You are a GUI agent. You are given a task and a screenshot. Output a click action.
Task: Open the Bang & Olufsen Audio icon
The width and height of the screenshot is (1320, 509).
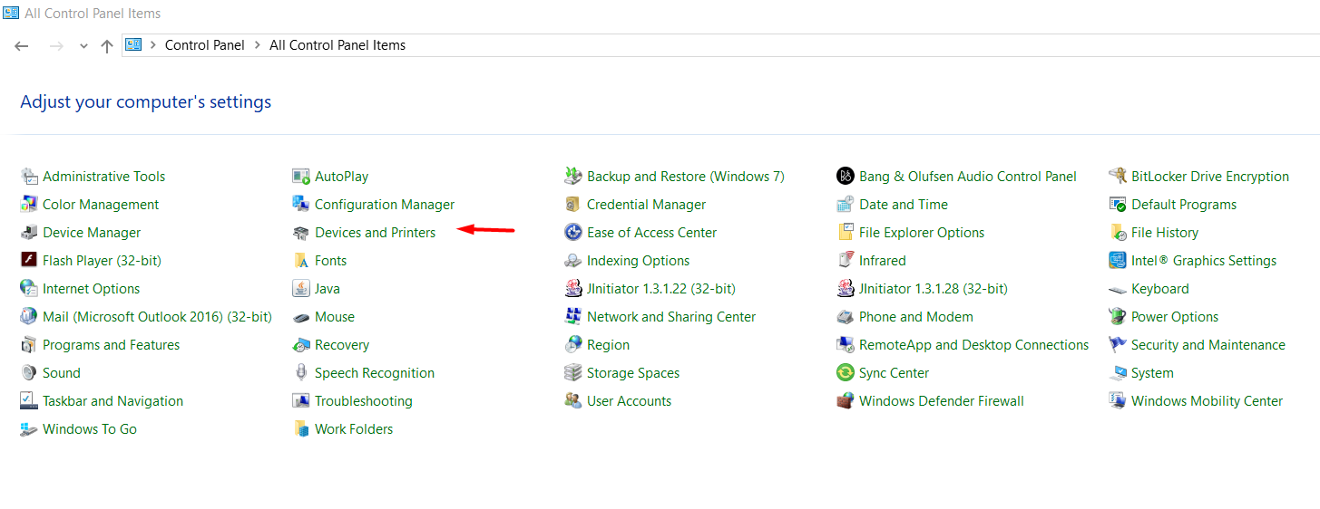[846, 177]
